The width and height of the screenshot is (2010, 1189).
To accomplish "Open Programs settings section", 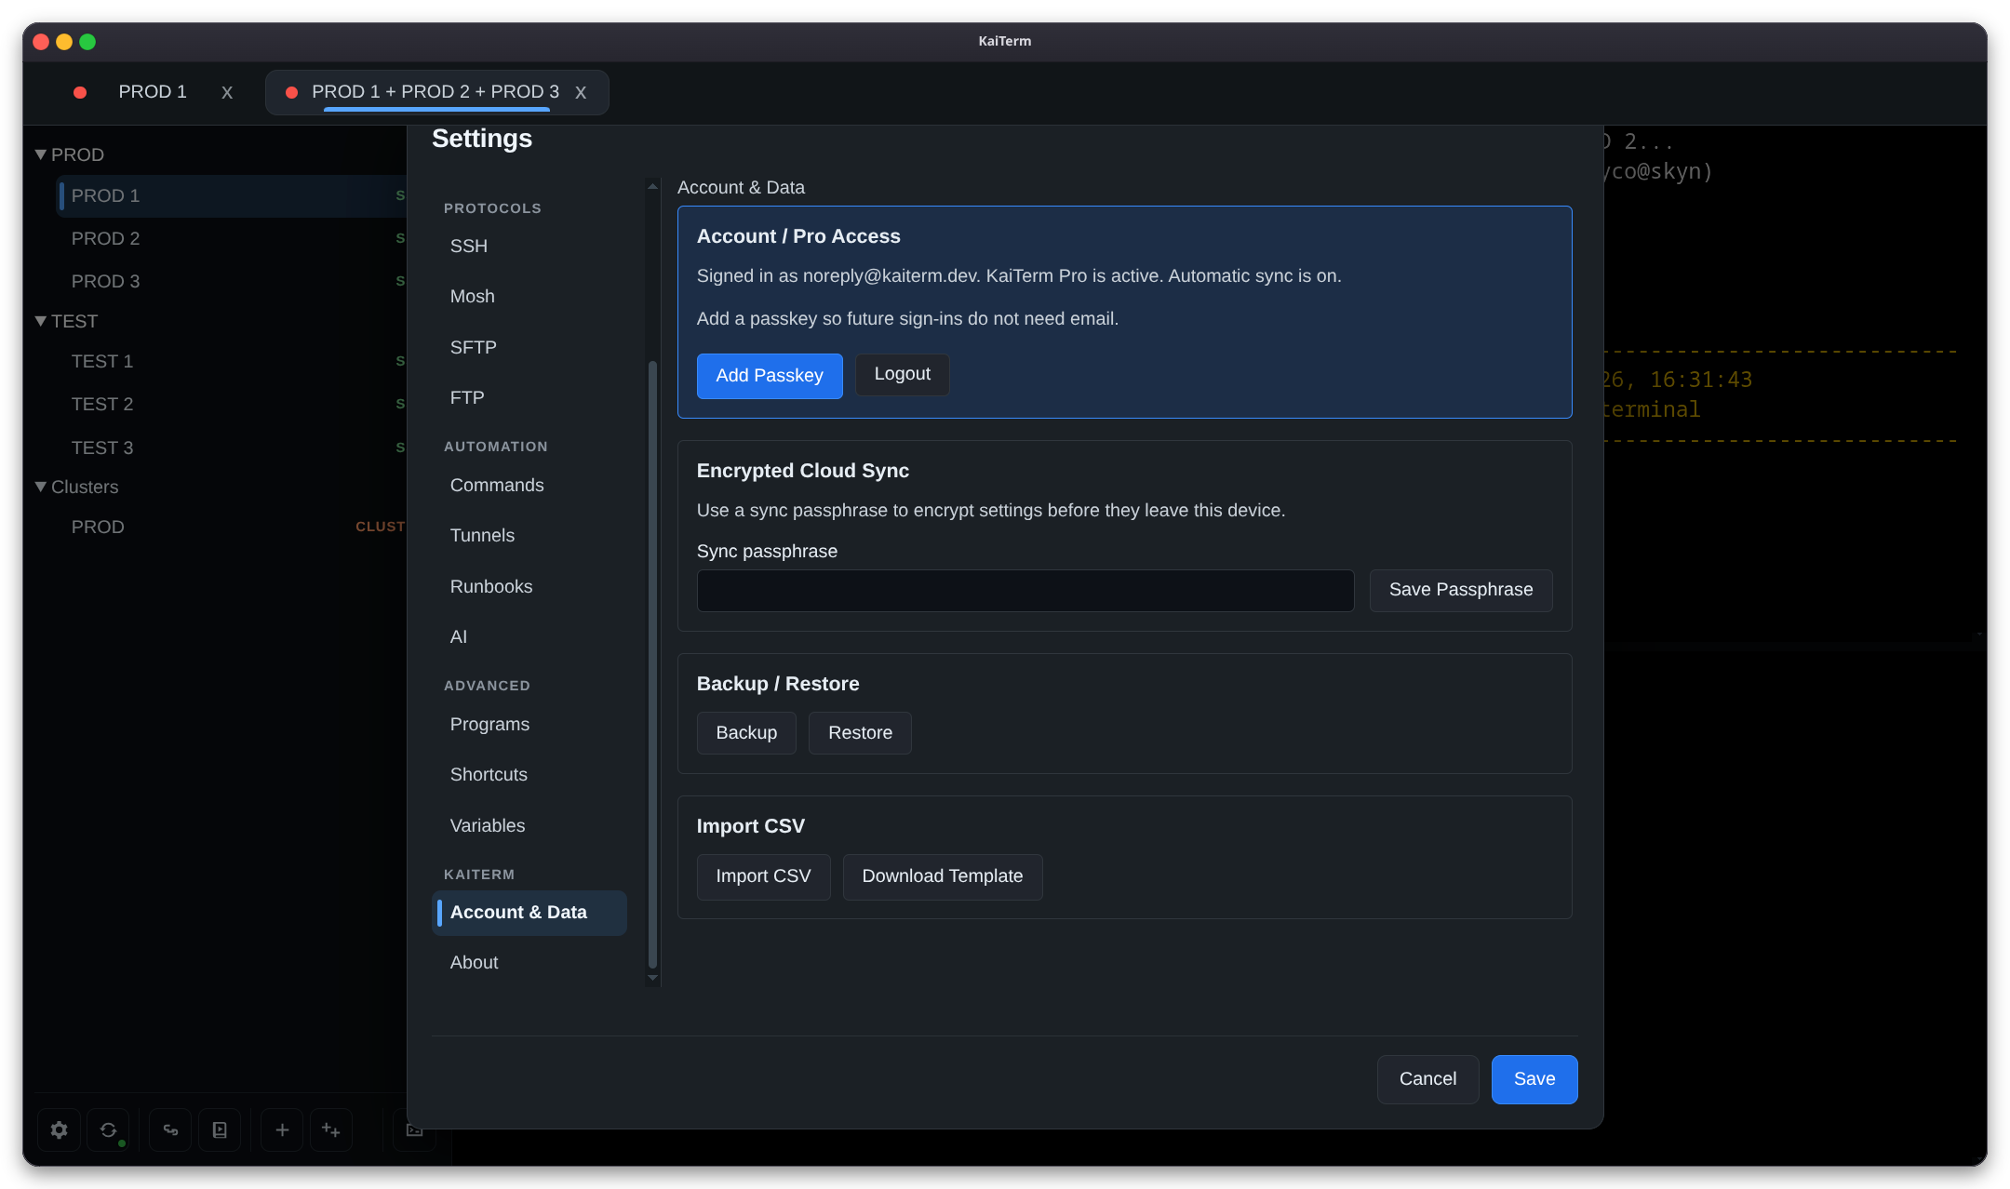I will 529,724.
